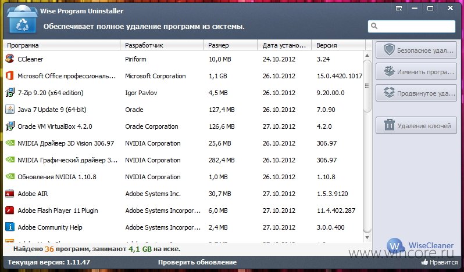Click the Нравится link text

[444, 262]
